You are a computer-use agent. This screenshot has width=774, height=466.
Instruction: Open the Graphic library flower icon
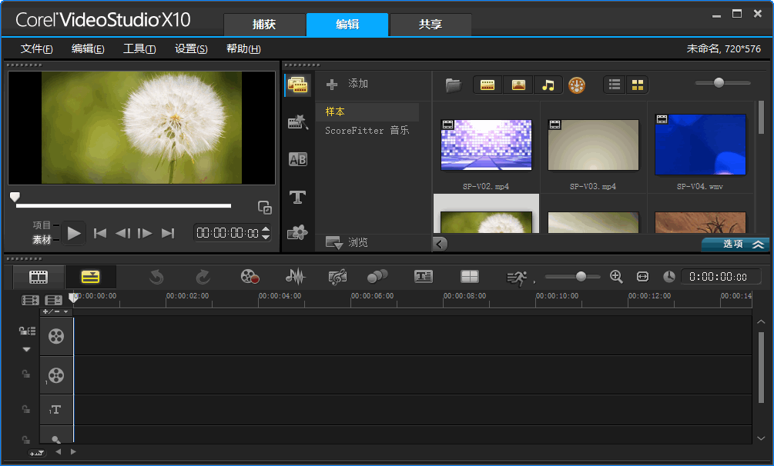[297, 232]
